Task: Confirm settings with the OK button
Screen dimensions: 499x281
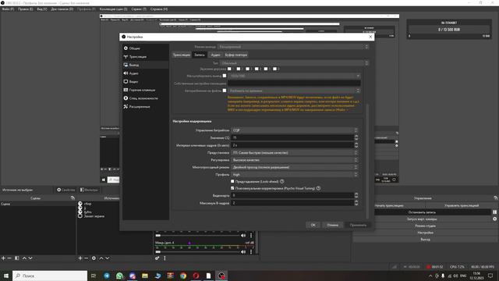Action: (313, 225)
